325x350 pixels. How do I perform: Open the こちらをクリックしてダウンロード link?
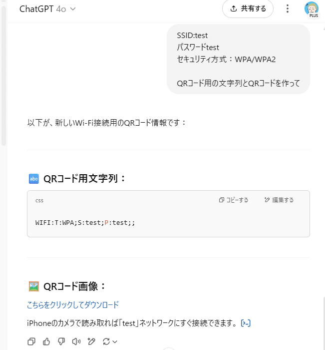pos(73,304)
